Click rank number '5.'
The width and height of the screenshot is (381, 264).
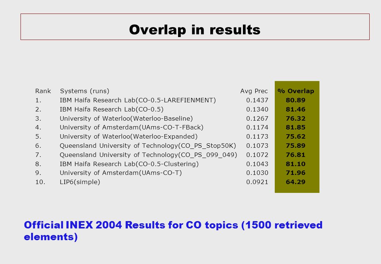[38, 137]
